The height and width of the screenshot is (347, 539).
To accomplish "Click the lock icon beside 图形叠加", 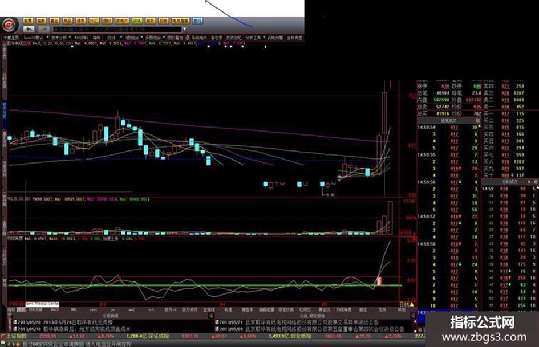I will tap(187, 38).
